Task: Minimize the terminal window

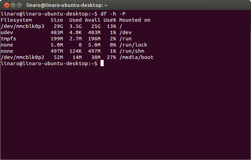Action: tap(13, 5)
